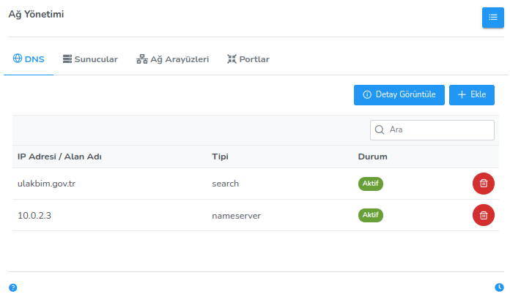
Task: Delete the ulakbim.gov.tr DNS entry
Action: coord(483,184)
